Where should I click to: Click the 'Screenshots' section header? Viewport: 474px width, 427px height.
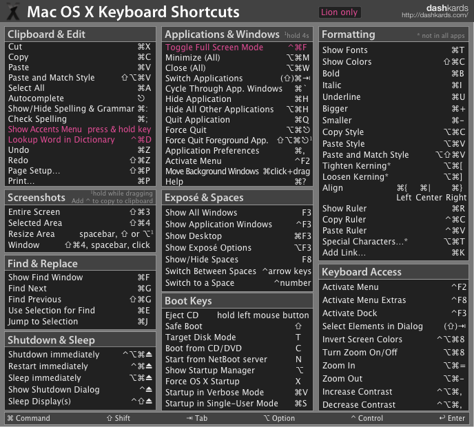pyautogui.click(x=80, y=198)
